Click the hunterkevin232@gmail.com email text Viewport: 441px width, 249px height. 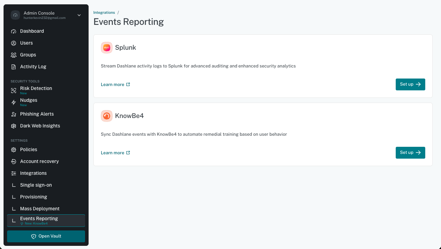[x=44, y=18]
